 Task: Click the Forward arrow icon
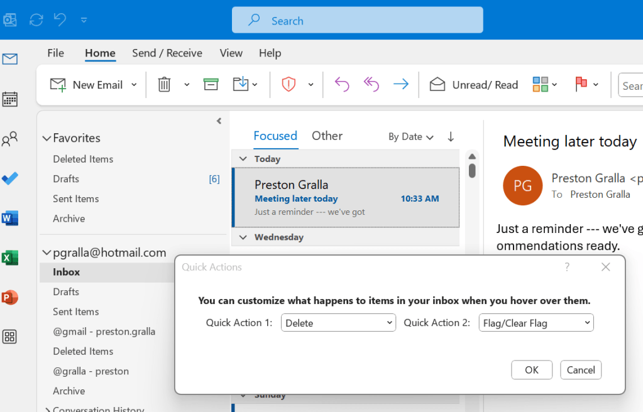[400, 84]
